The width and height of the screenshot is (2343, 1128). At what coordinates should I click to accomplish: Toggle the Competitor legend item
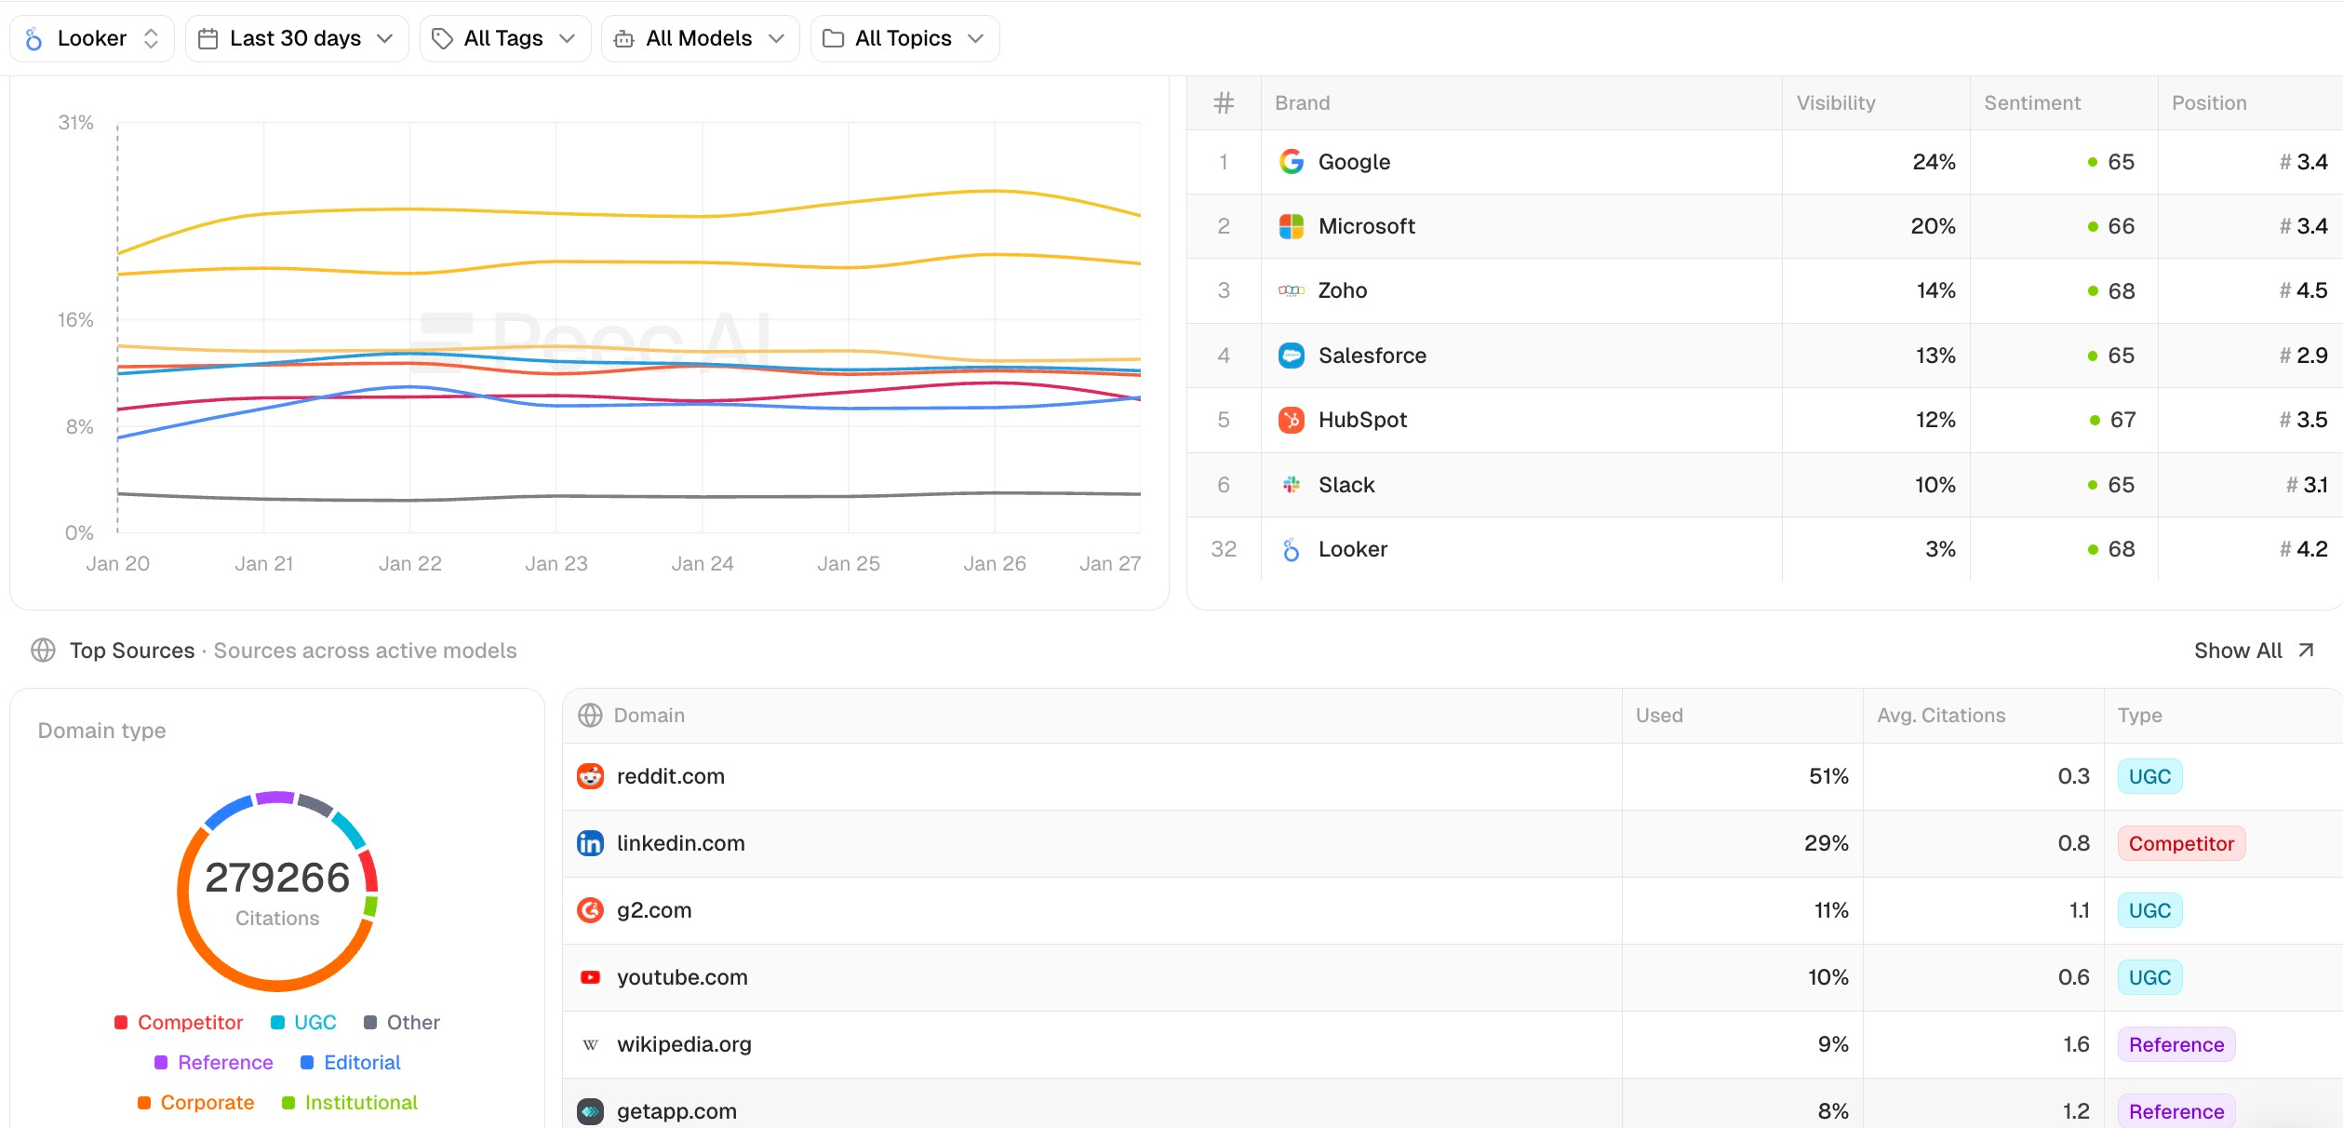(x=178, y=1022)
